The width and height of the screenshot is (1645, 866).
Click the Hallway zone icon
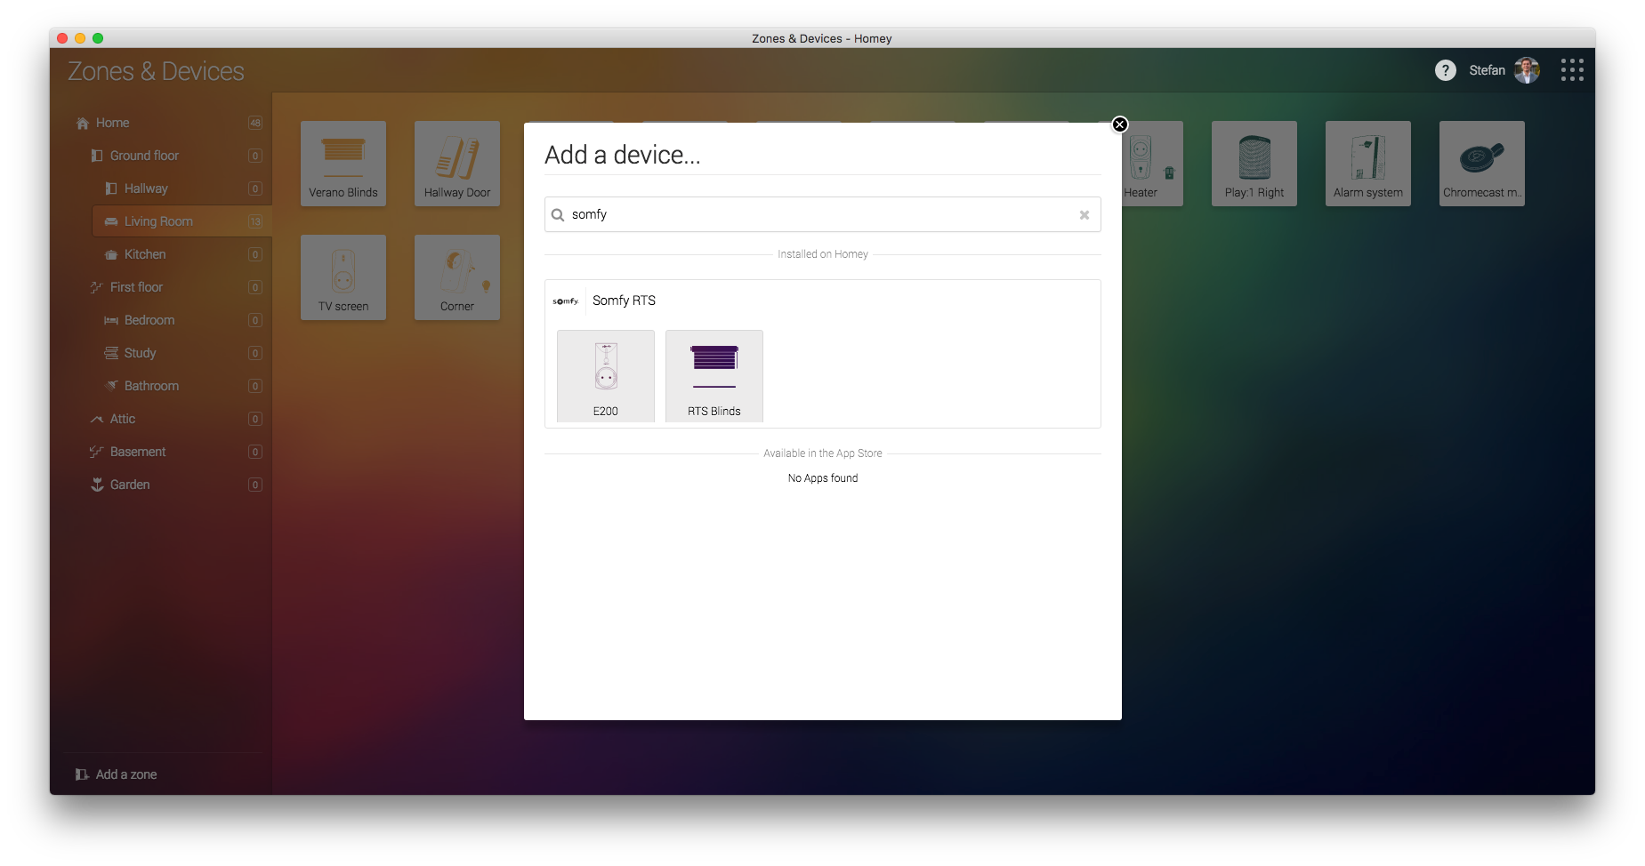[111, 188]
